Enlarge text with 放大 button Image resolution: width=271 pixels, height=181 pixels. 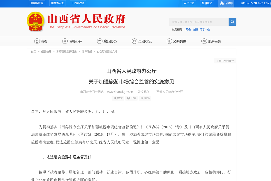pos(118,98)
